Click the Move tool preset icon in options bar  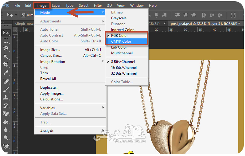coord(10,15)
